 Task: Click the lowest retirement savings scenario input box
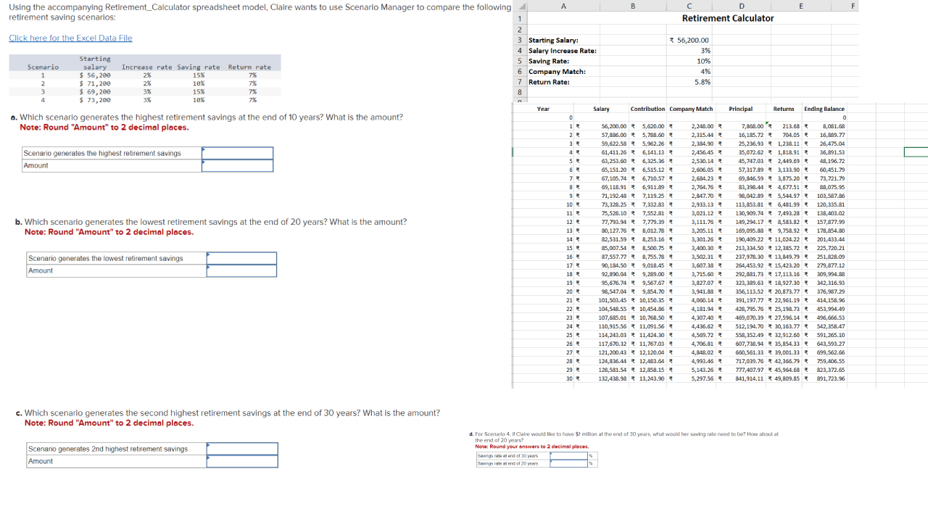click(241, 258)
